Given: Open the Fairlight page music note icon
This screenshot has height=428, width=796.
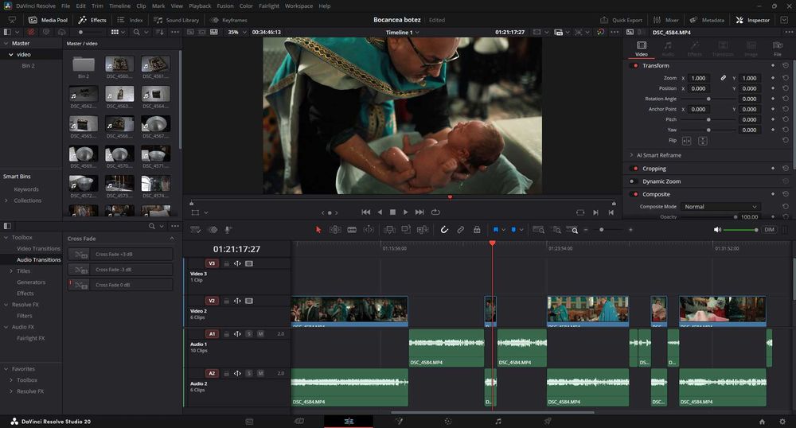Looking at the screenshot, I should pyautogui.click(x=498, y=422).
